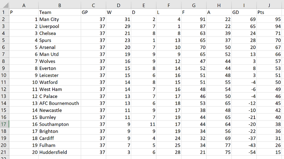Select the Liverpool cell

tap(60, 26)
